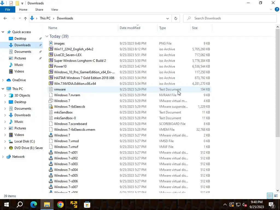
Task: Select the Windows 7-6d3eeccb.vmem file name
Action: point(74,129)
